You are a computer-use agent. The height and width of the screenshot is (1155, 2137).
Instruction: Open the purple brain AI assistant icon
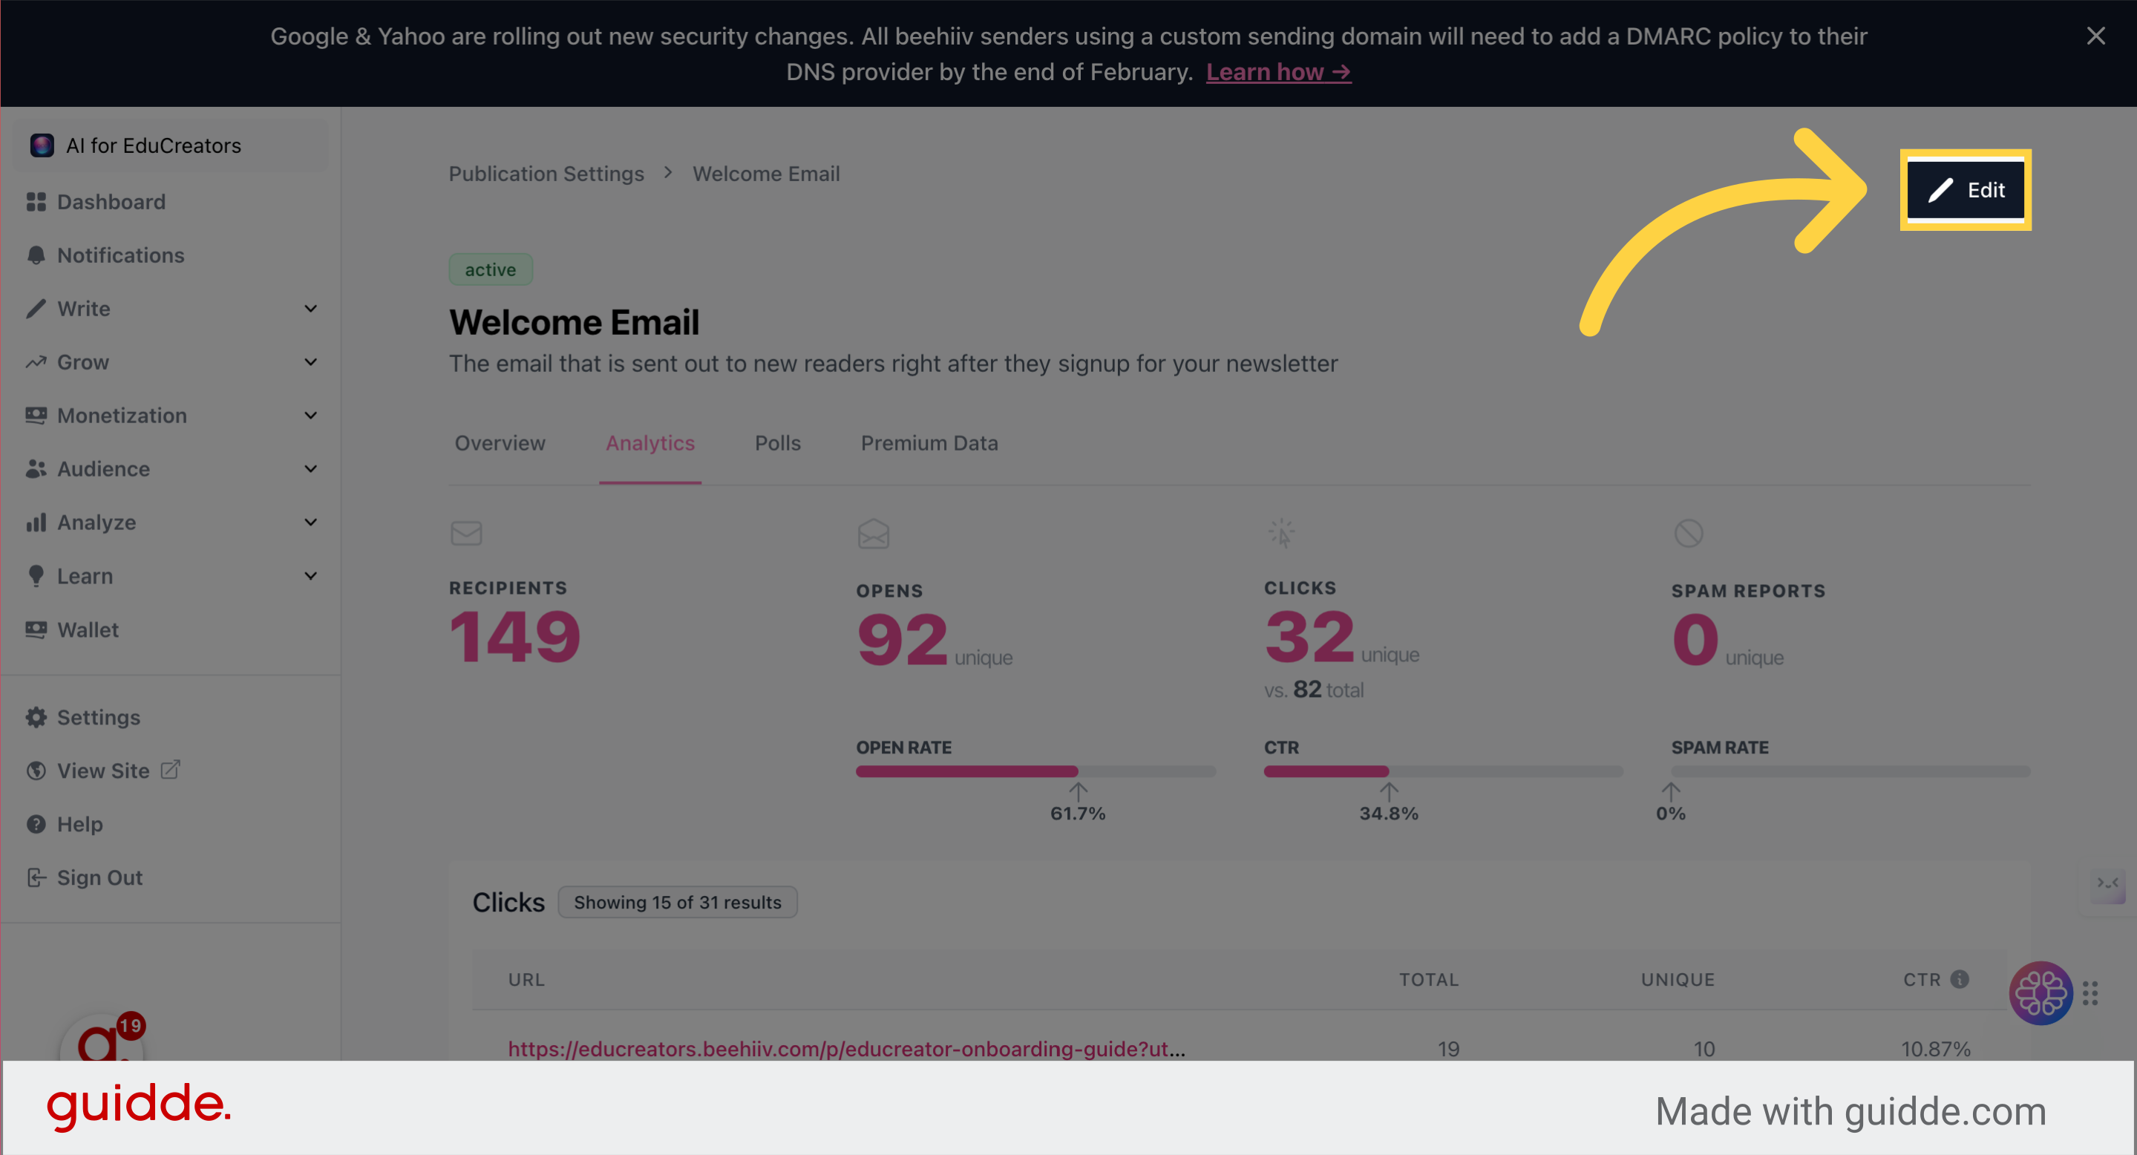[2040, 992]
